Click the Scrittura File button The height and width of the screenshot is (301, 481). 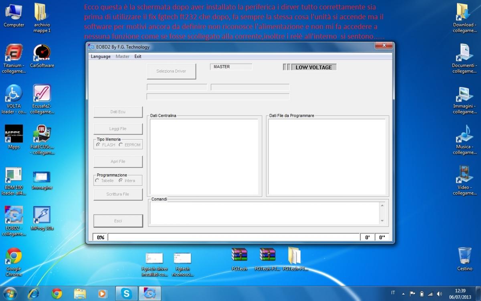[118, 194]
